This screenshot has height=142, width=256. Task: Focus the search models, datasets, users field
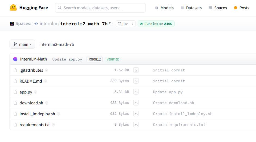pos(100,8)
